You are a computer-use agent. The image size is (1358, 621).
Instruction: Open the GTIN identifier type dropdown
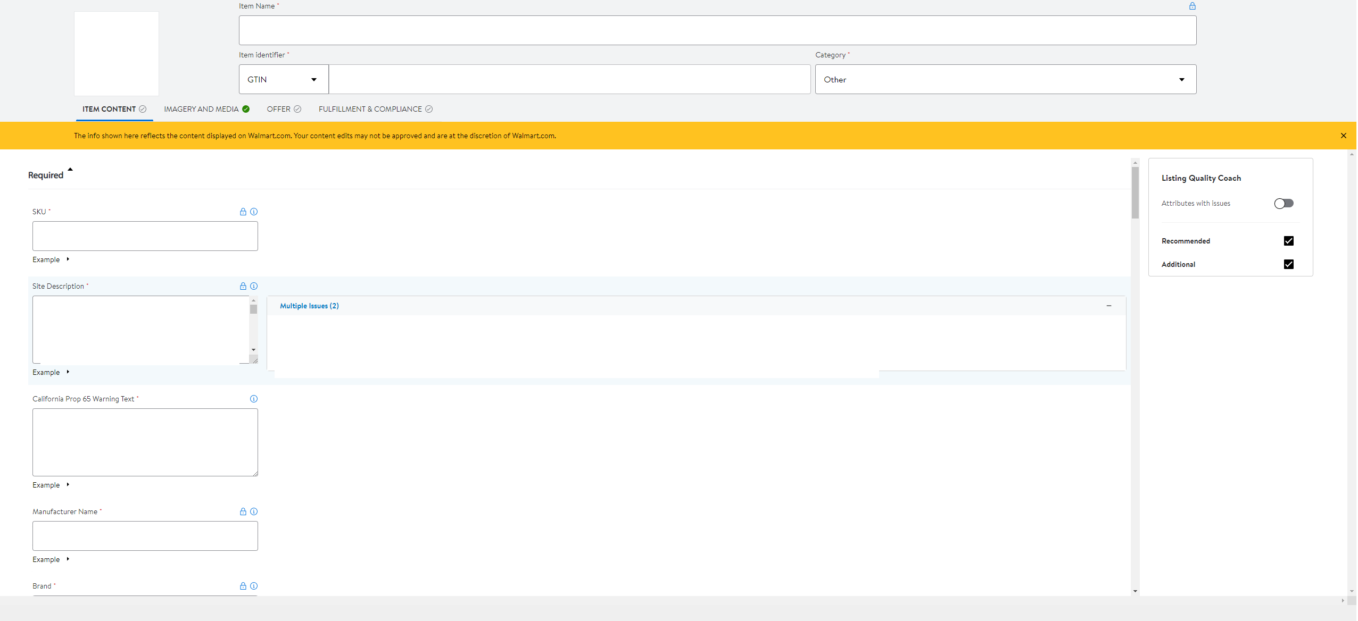[x=283, y=80]
